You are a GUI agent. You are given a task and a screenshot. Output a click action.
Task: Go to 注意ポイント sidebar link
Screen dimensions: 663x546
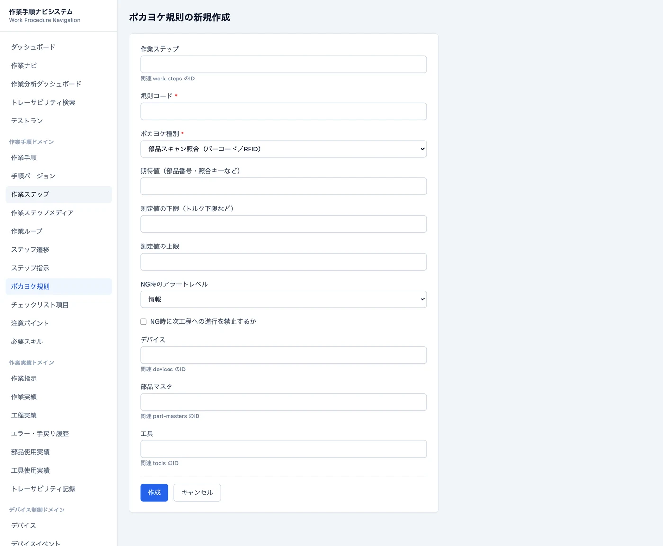coord(59,324)
